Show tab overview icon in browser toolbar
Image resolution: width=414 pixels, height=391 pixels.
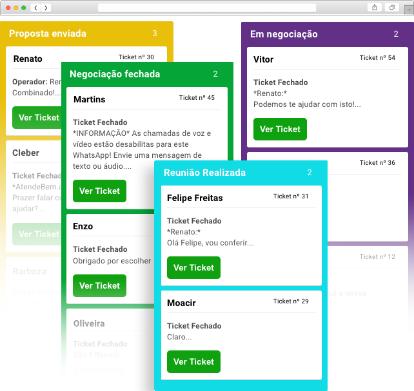[392, 8]
